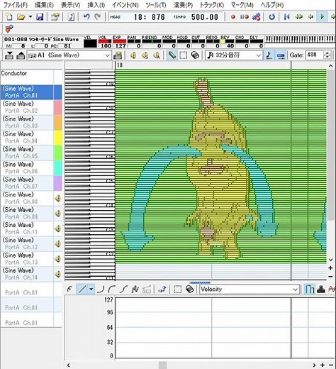Toggle the speaker mute icon on the Ch.08 track
Viewport: 336px width, 369px height.
(x=58, y=198)
